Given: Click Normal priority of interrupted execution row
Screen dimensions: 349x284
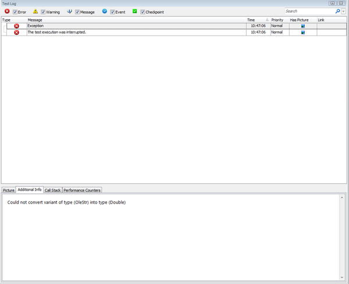Looking at the screenshot, I should (277, 32).
